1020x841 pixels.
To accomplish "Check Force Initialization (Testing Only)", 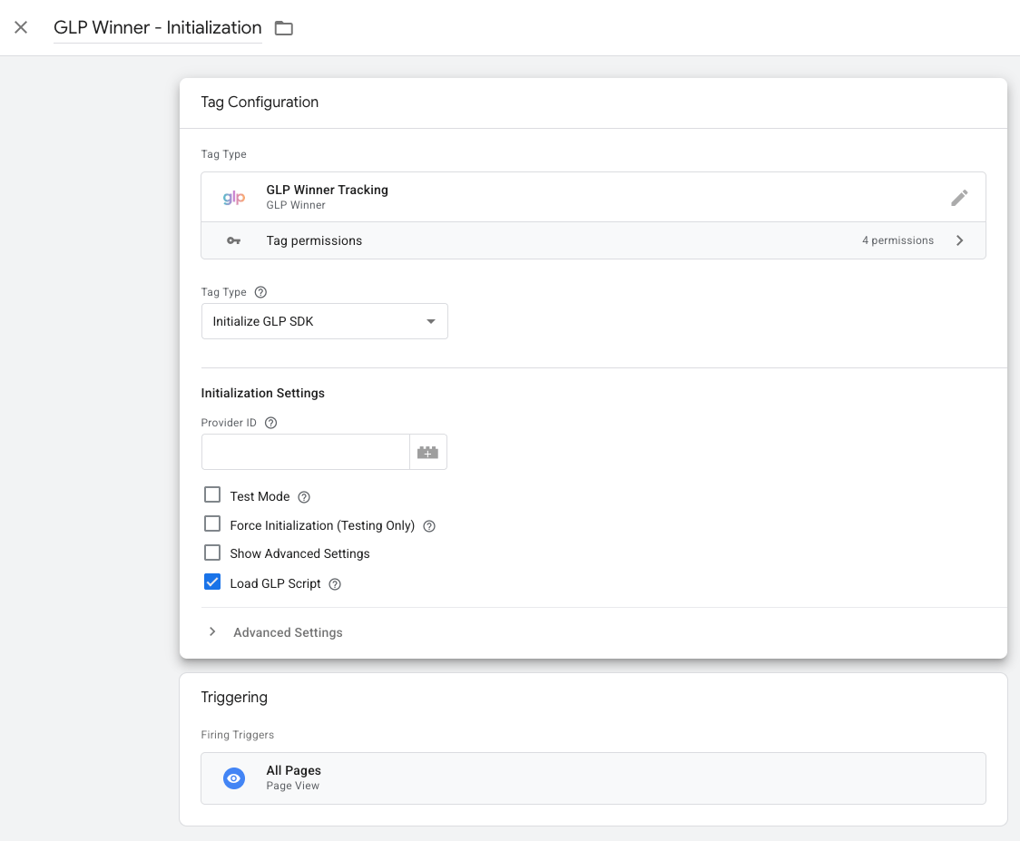I will pyautogui.click(x=212, y=524).
